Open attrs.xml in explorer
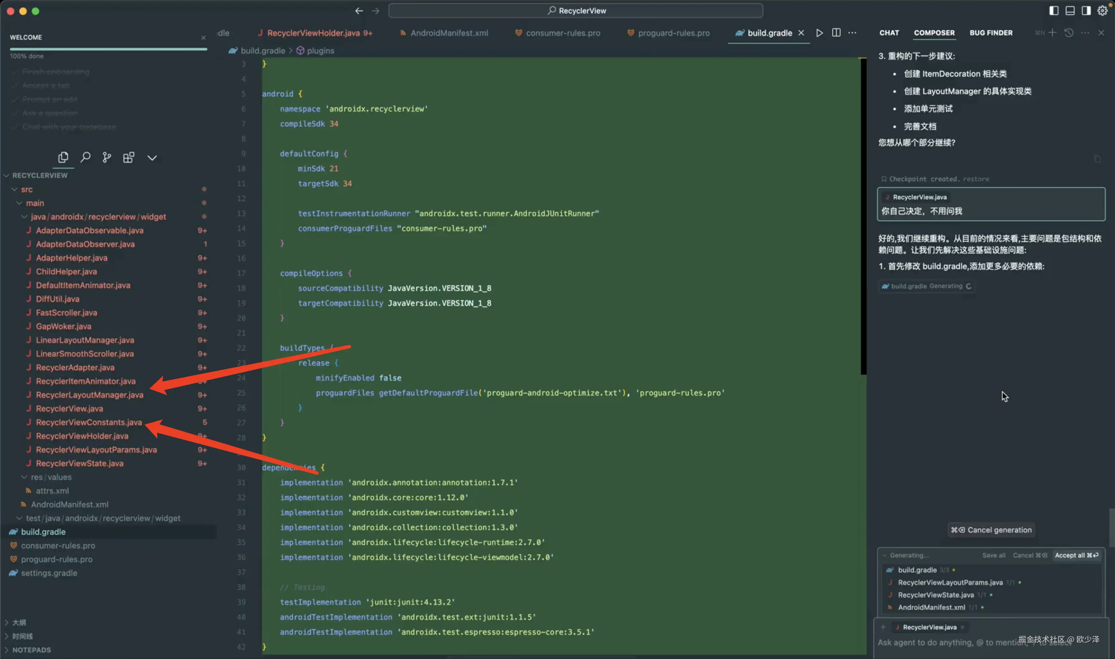This screenshot has height=659, width=1115. coord(52,491)
